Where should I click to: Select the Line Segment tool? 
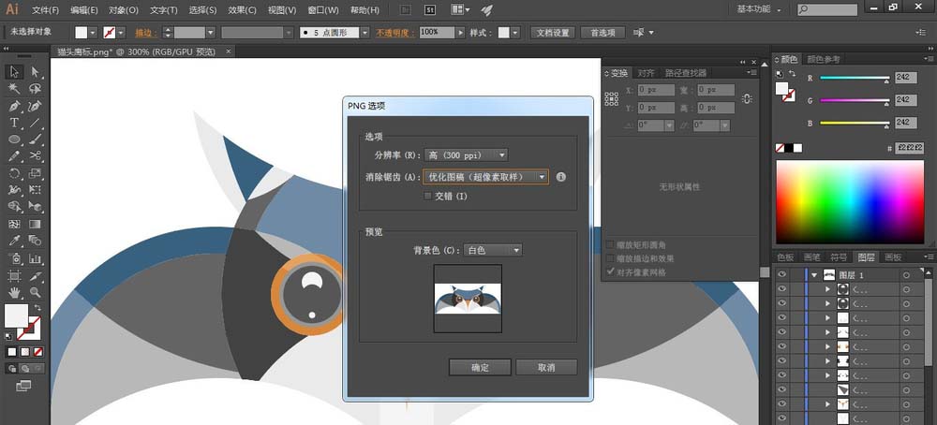36,123
